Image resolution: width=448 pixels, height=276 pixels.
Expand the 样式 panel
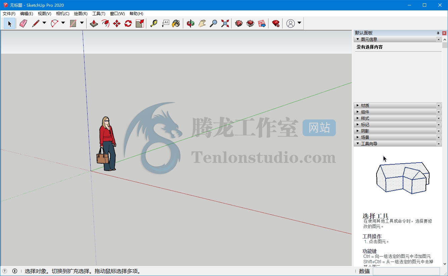(358, 118)
